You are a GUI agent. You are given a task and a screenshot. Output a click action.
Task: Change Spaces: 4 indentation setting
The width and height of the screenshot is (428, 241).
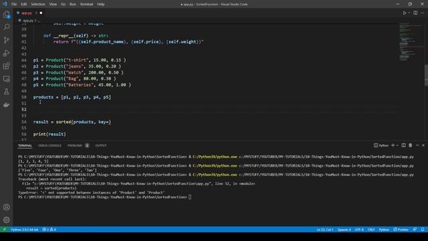point(344,230)
